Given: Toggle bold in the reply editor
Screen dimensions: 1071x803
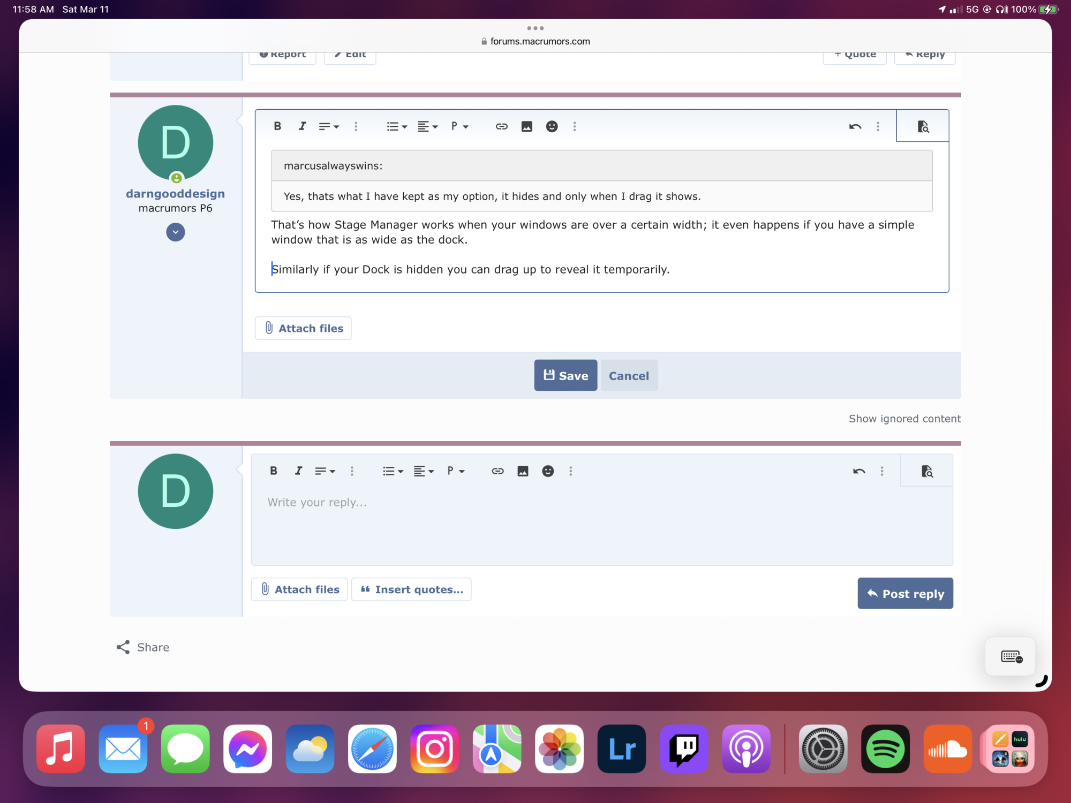Looking at the screenshot, I should (274, 471).
